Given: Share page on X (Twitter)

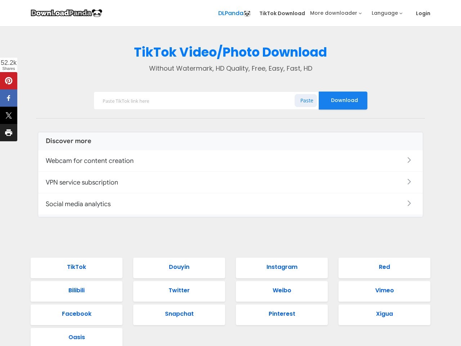Looking at the screenshot, I should (x=9, y=115).
